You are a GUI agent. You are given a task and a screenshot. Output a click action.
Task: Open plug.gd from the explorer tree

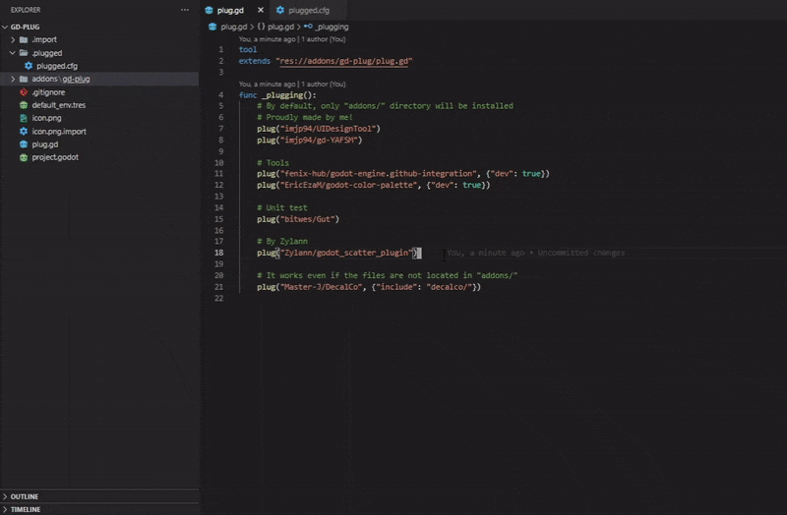(44, 144)
